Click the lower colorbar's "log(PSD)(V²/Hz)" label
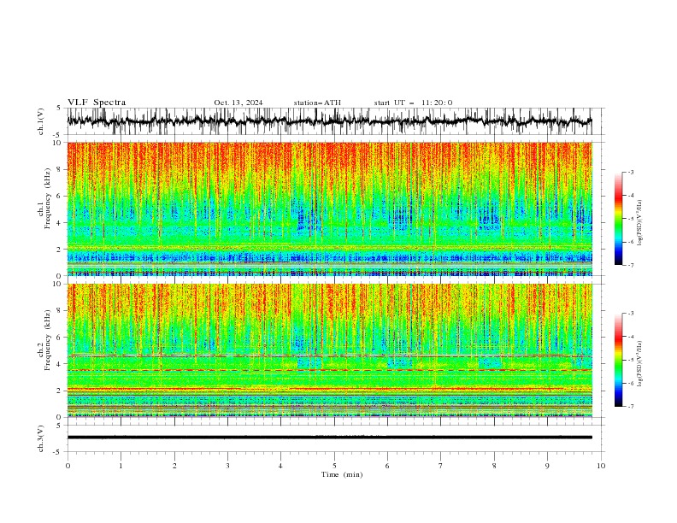 640,364
